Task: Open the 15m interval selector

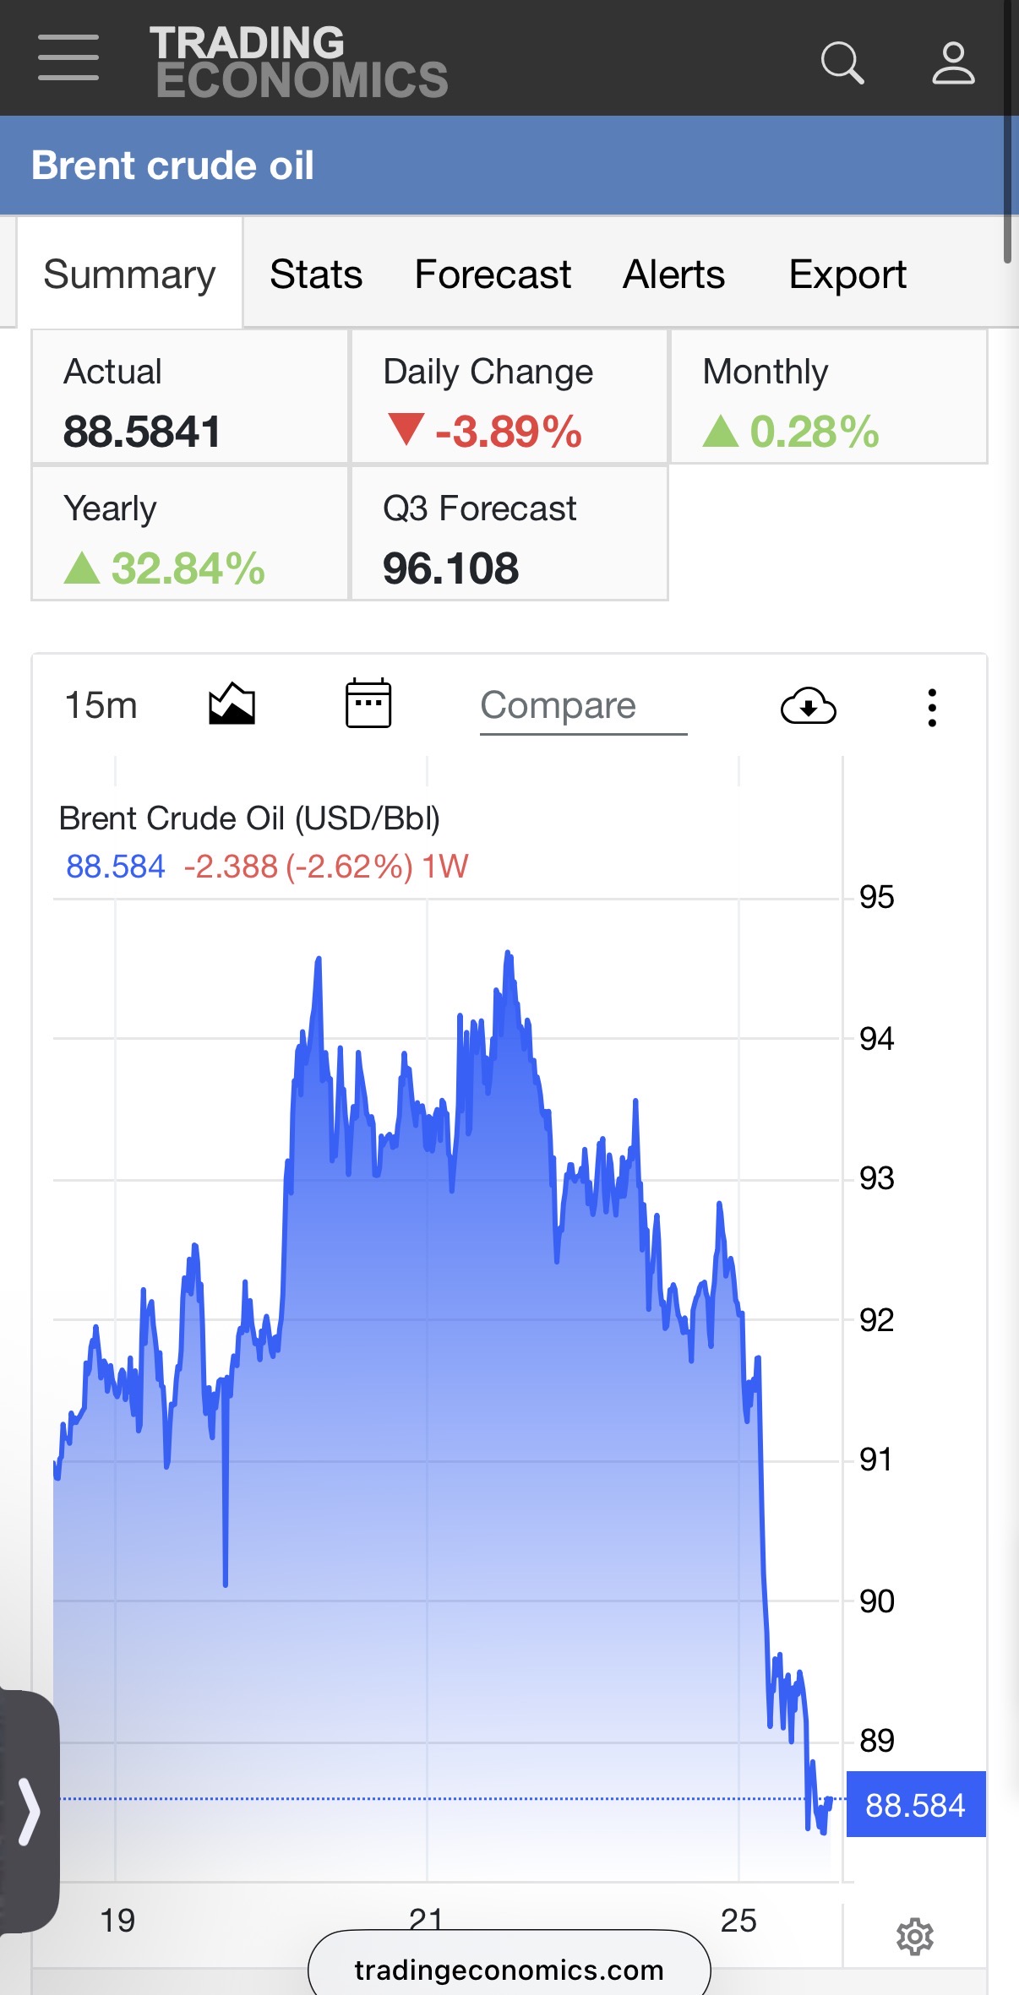Action: [x=101, y=705]
